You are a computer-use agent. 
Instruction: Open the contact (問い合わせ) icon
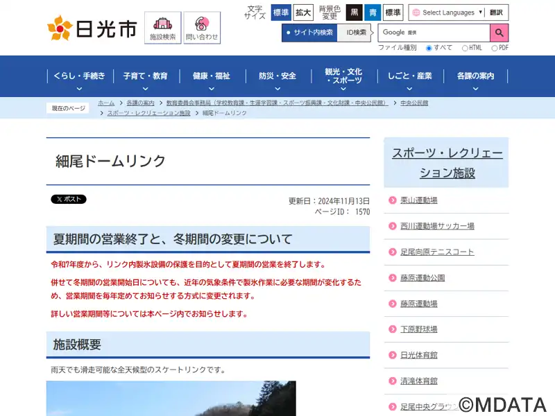(x=202, y=28)
